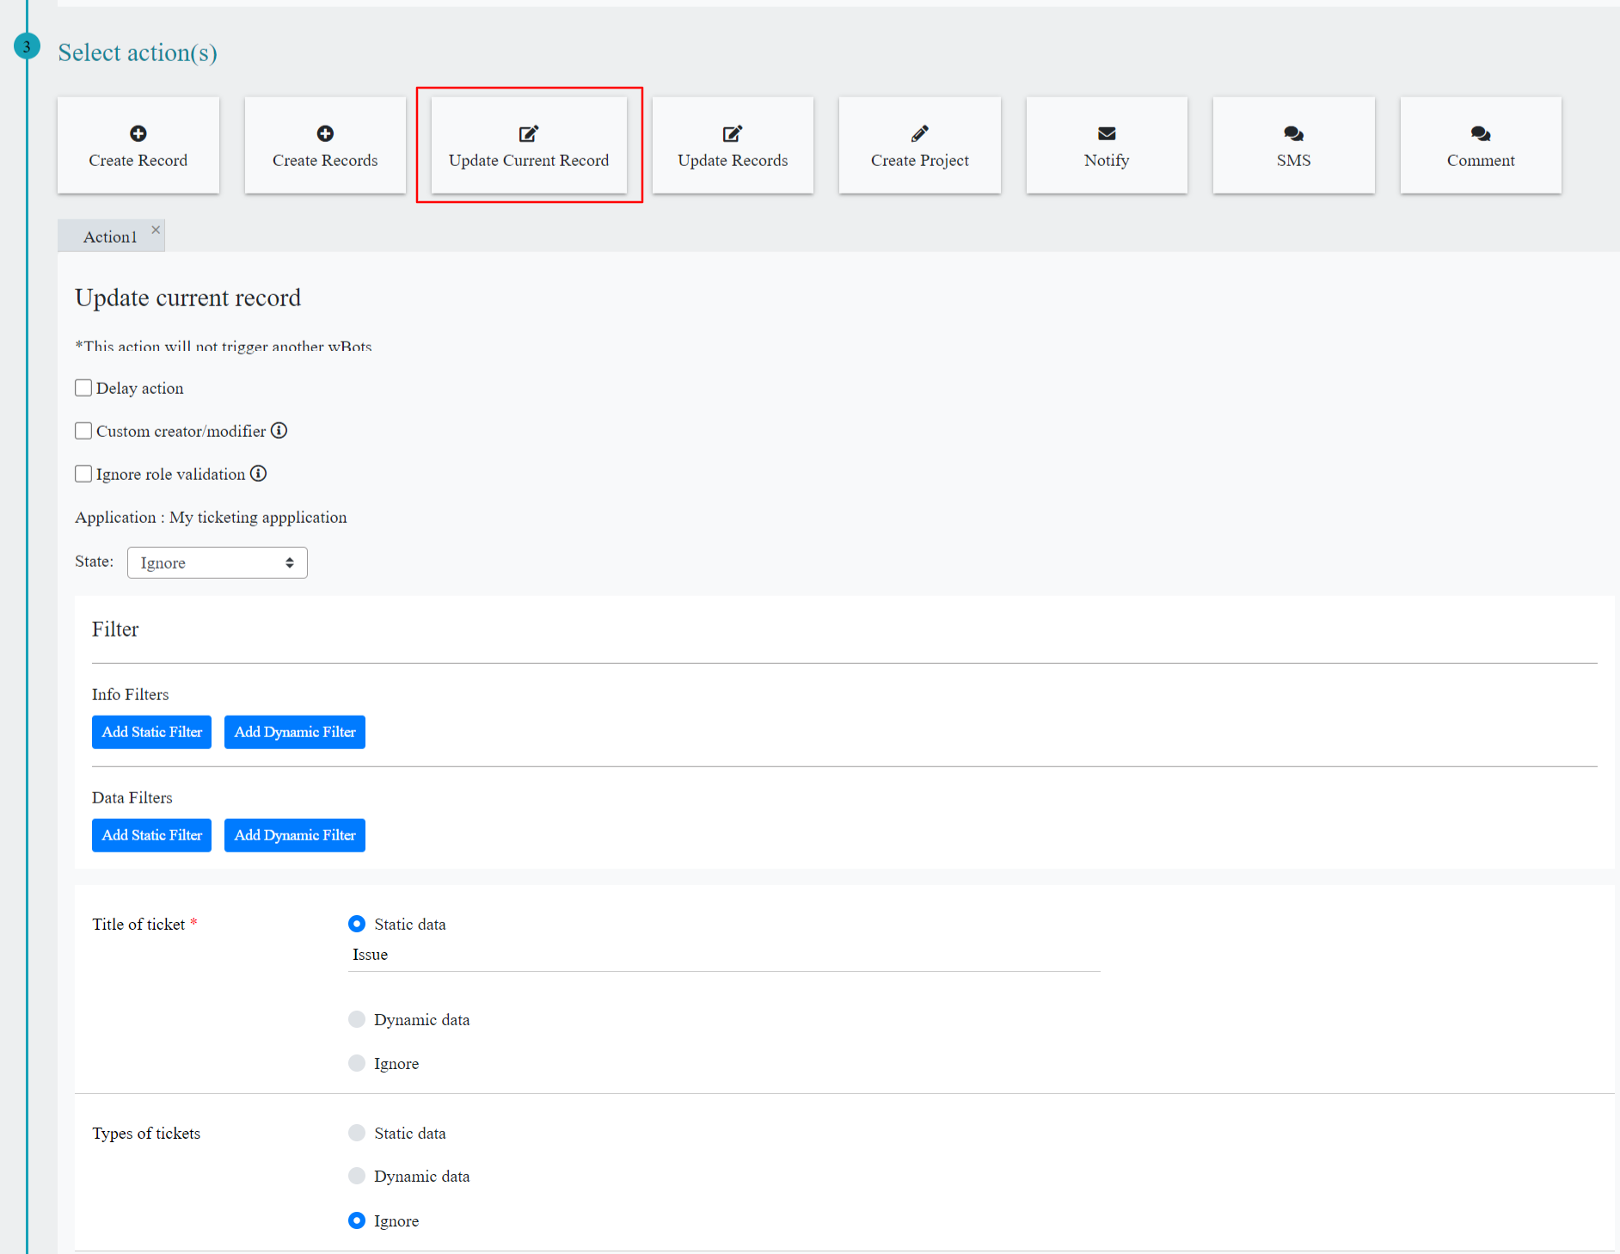The image size is (1620, 1254).
Task: Open the State dropdown showing Ignore
Action: (218, 562)
